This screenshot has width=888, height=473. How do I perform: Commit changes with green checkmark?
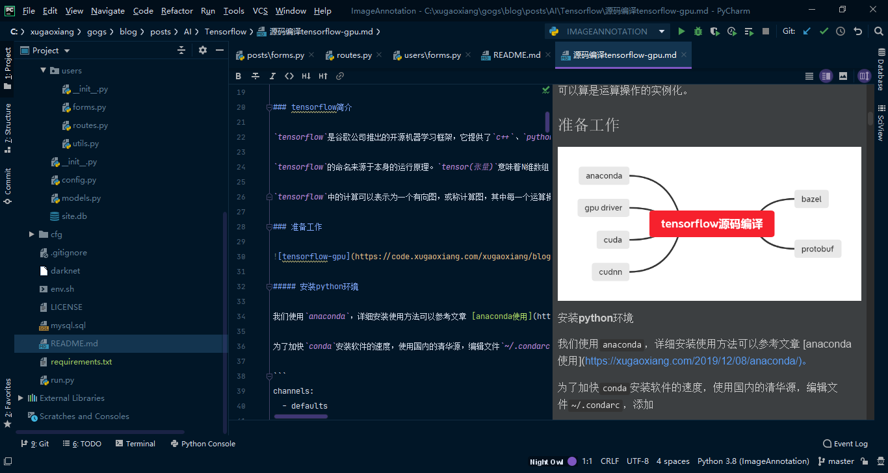[x=824, y=31]
